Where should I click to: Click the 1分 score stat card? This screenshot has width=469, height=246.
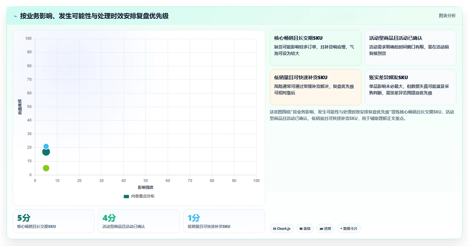coord(224,221)
